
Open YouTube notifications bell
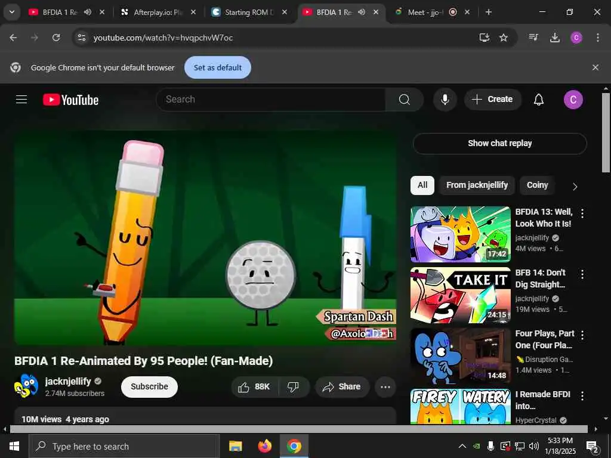coord(539,100)
